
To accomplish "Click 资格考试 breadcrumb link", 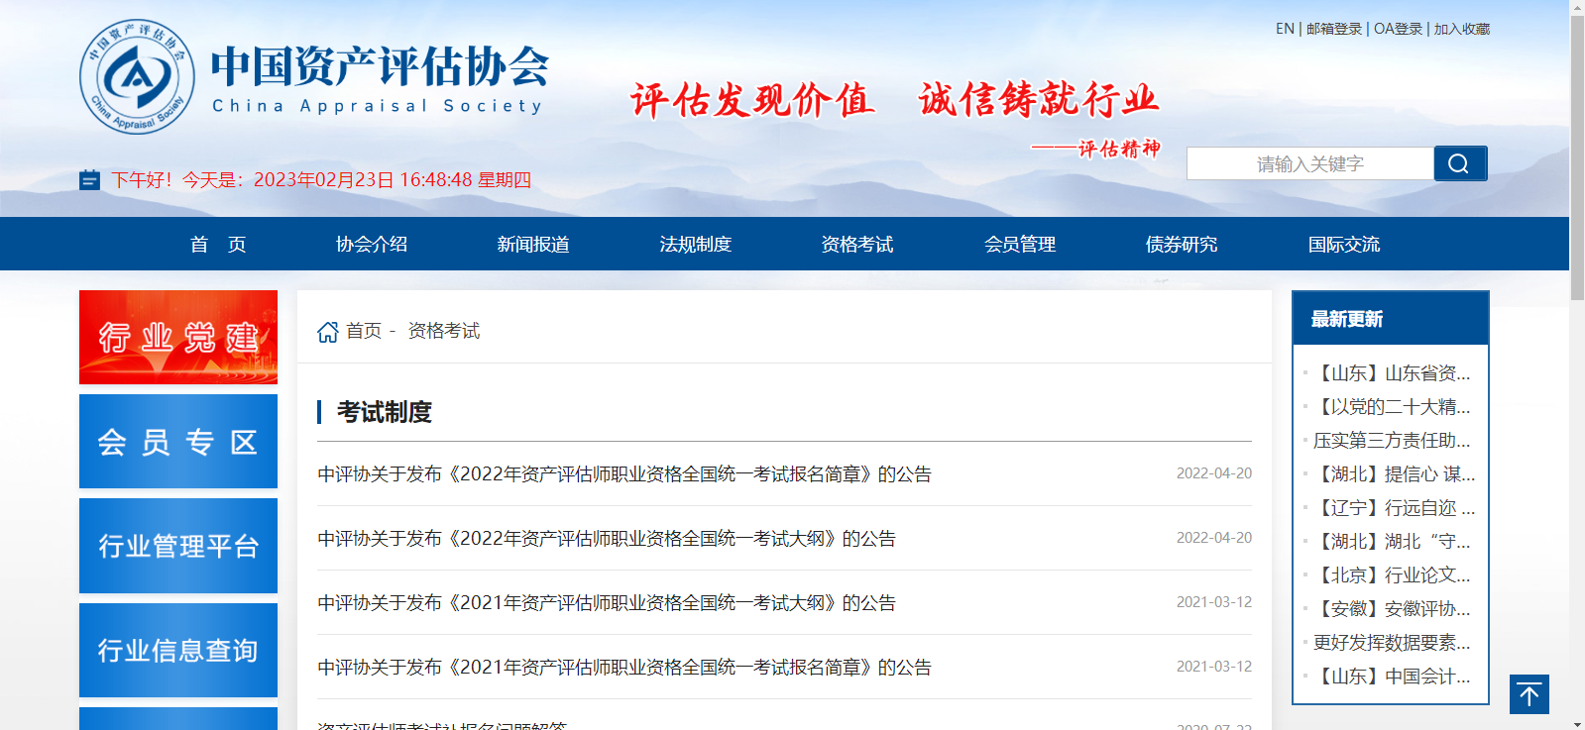I will pyautogui.click(x=444, y=331).
